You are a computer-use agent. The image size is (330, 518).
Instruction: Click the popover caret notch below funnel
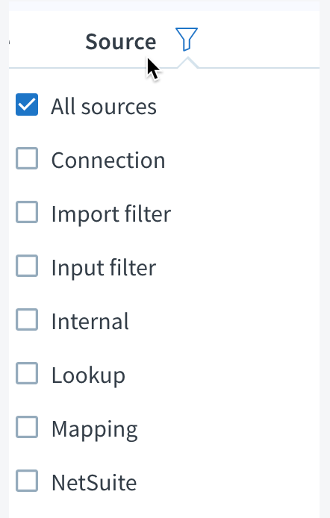[187, 63]
